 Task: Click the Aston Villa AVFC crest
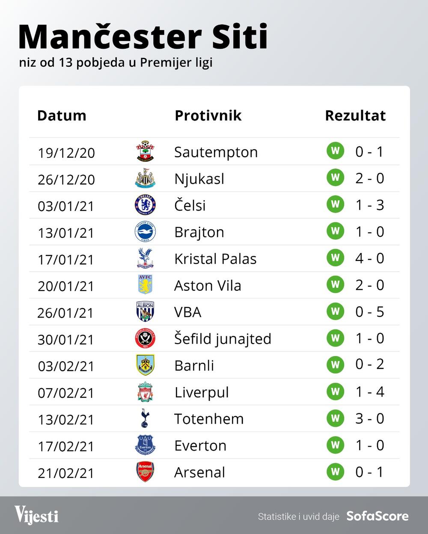point(145,285)
